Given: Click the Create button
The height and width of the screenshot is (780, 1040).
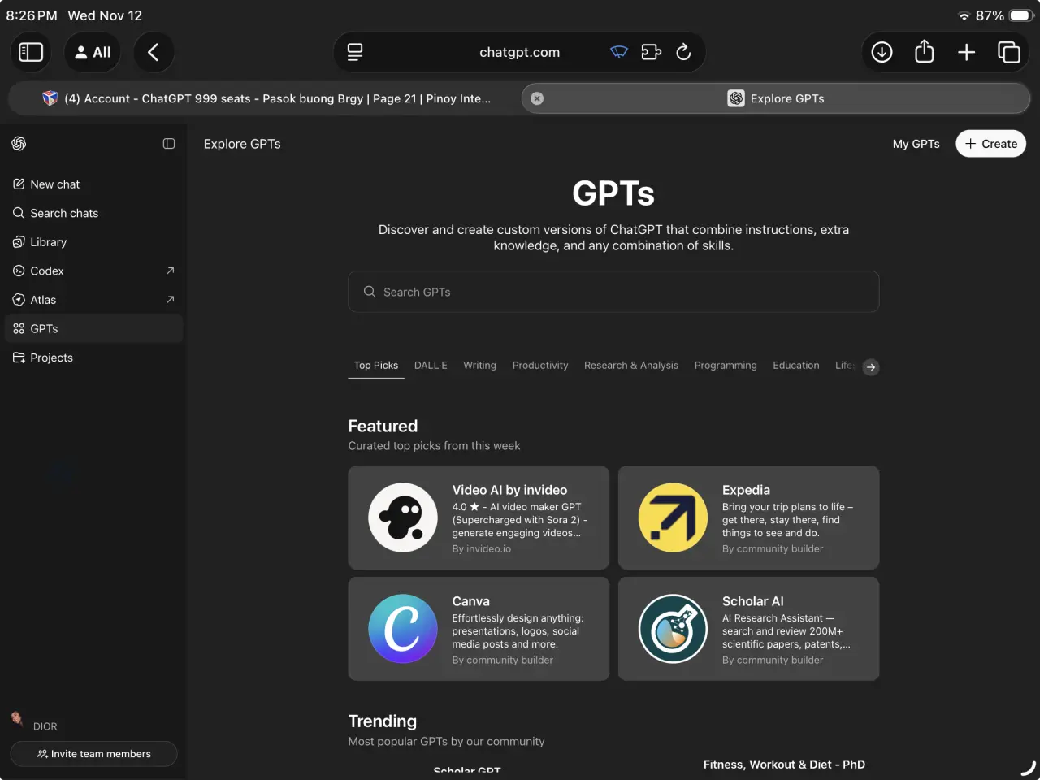Looking at the screenshot, I should [x=990, y=144].
